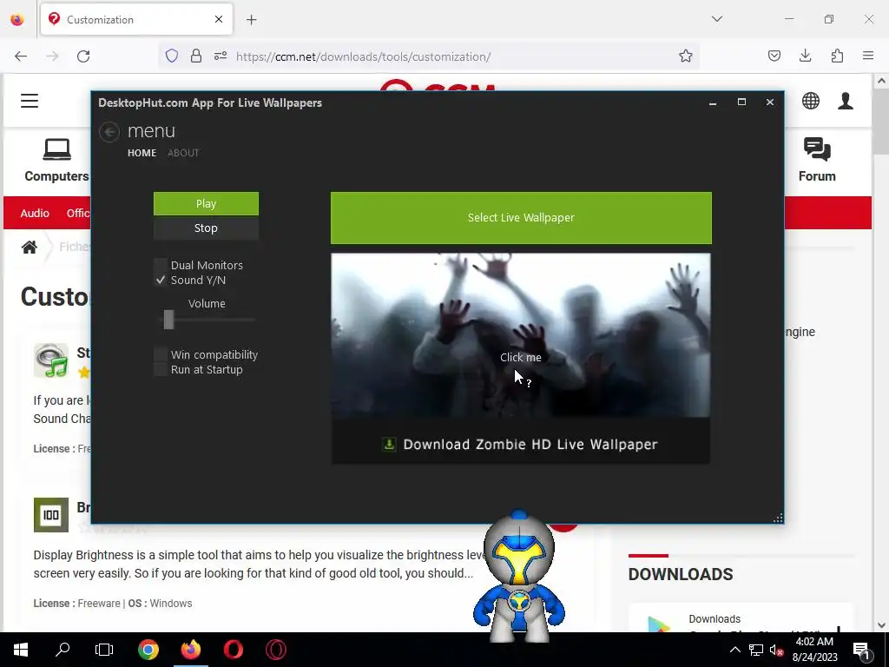
Task: Show hidden system tray icons
Action: (734, 650)
